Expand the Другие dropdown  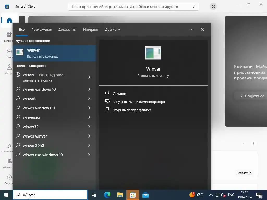pyautogui.click(x=113, y=30)
